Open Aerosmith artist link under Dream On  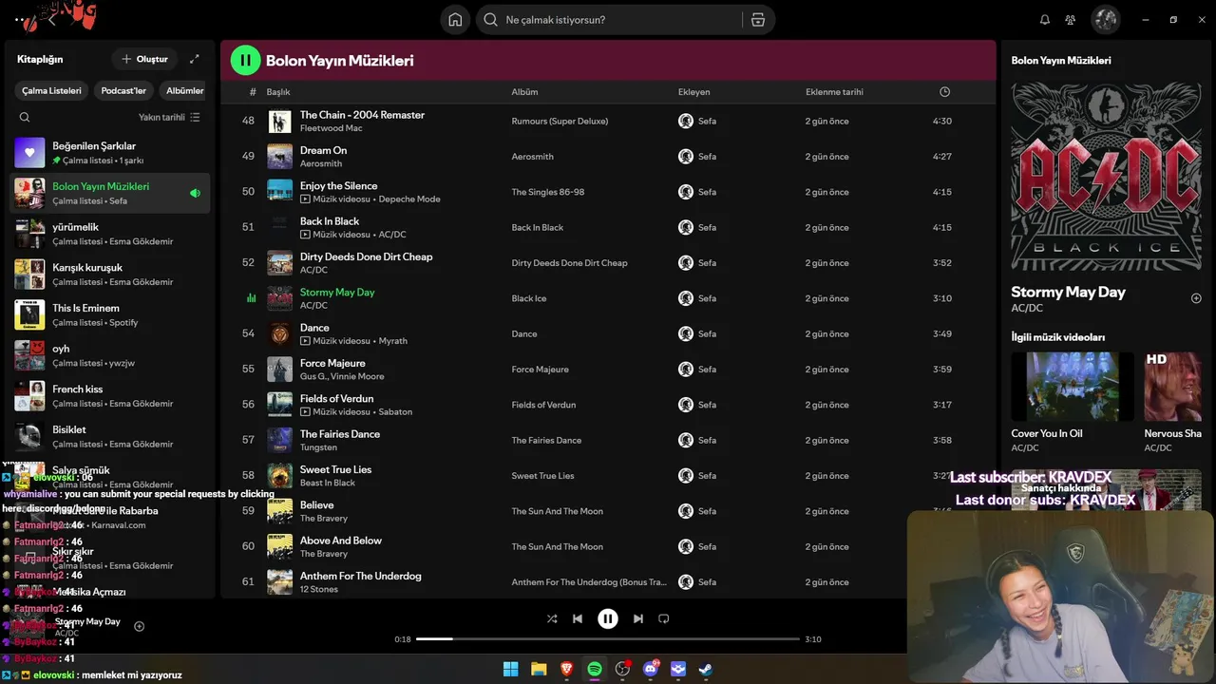(x=321, y=163)
